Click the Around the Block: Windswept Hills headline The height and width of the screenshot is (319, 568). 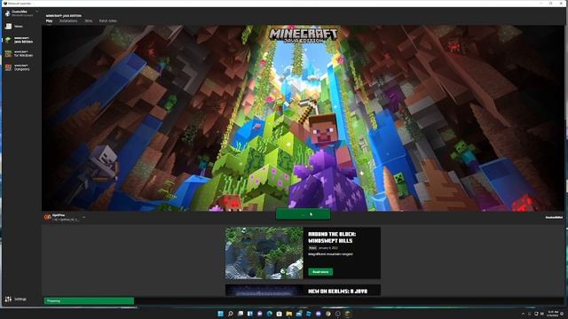pyautogui.click(x=332, y=237)
